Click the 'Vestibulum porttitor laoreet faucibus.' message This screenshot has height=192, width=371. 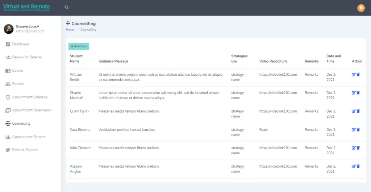click(127, 130)
